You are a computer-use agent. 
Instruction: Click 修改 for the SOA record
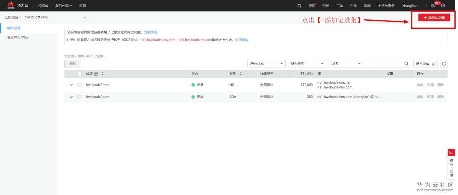click(x=420, y=97)
